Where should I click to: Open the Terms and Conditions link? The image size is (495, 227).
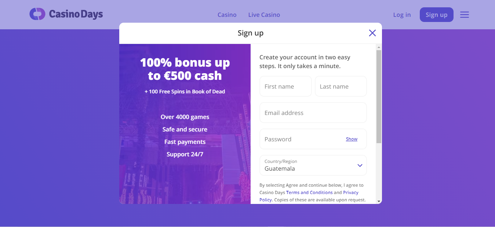pos(309,193)
